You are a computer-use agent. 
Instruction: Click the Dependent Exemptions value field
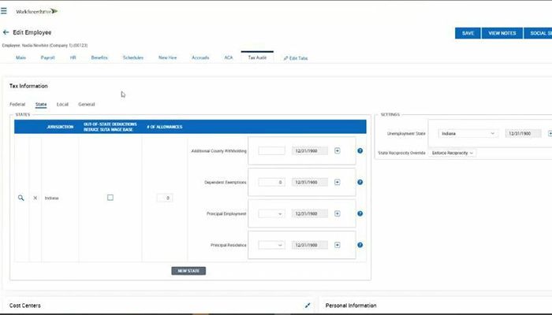(x=271, y=182)
